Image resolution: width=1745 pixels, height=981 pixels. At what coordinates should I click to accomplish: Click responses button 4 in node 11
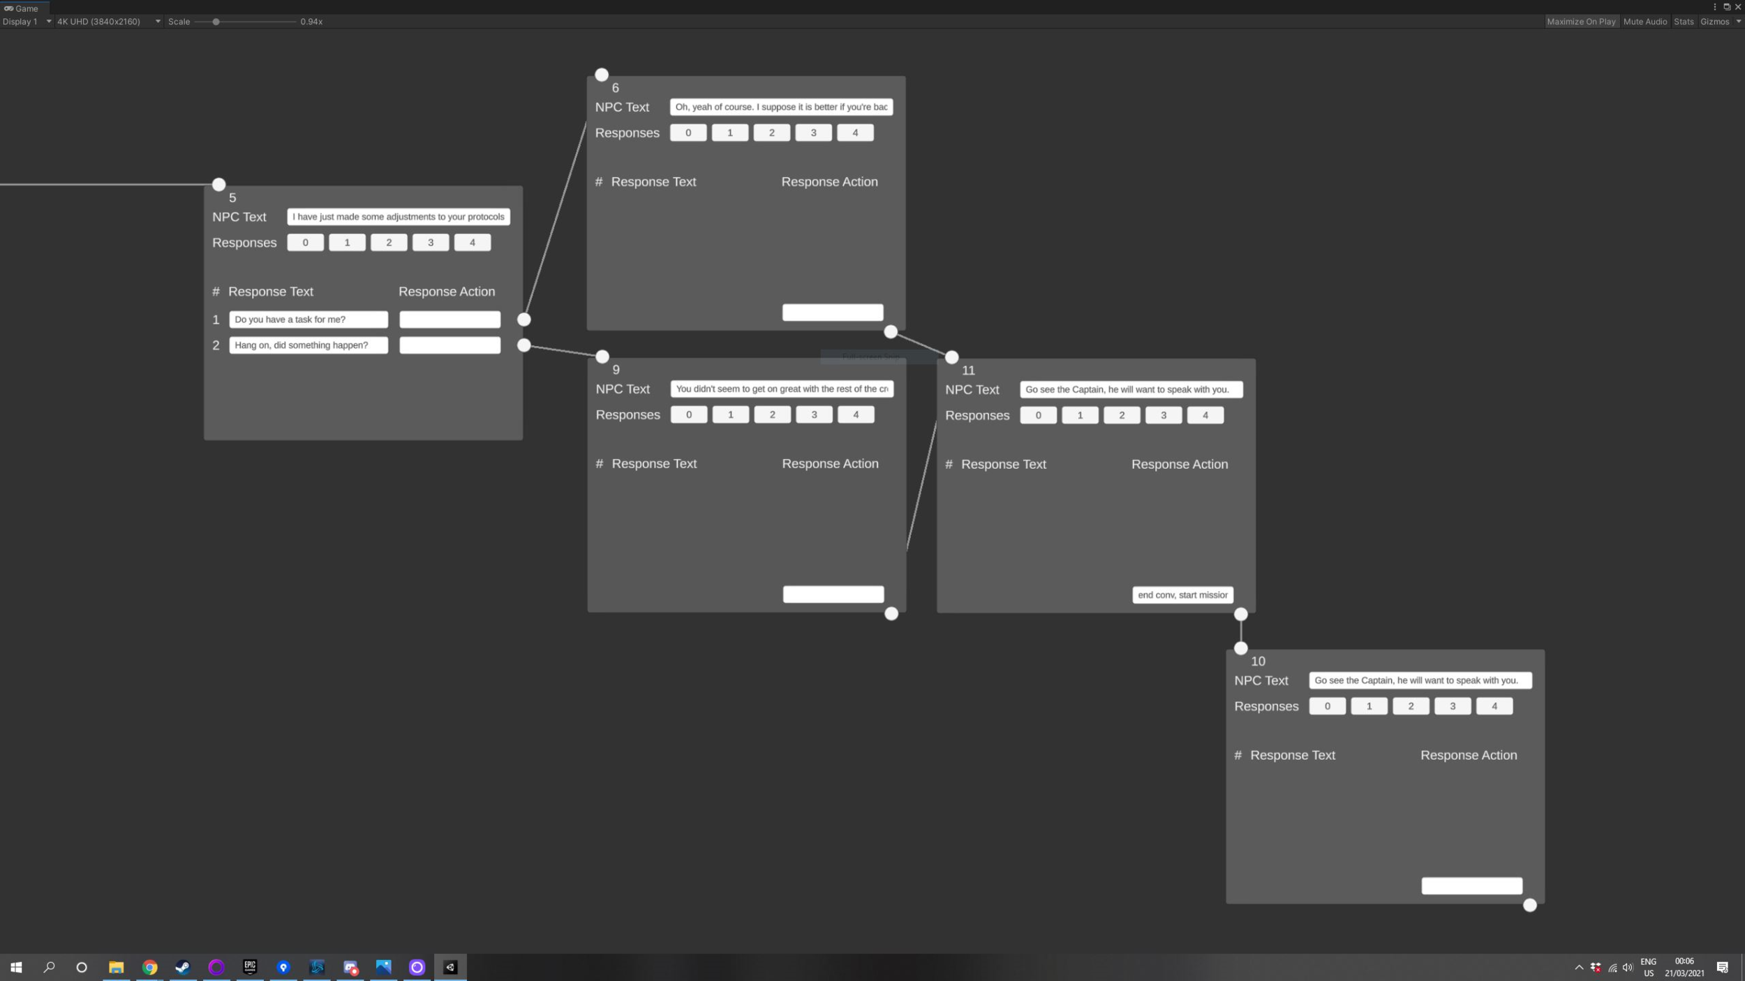click(x=1205, y=415)
